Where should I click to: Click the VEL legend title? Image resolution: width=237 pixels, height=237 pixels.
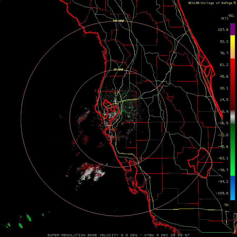[231, 16]
